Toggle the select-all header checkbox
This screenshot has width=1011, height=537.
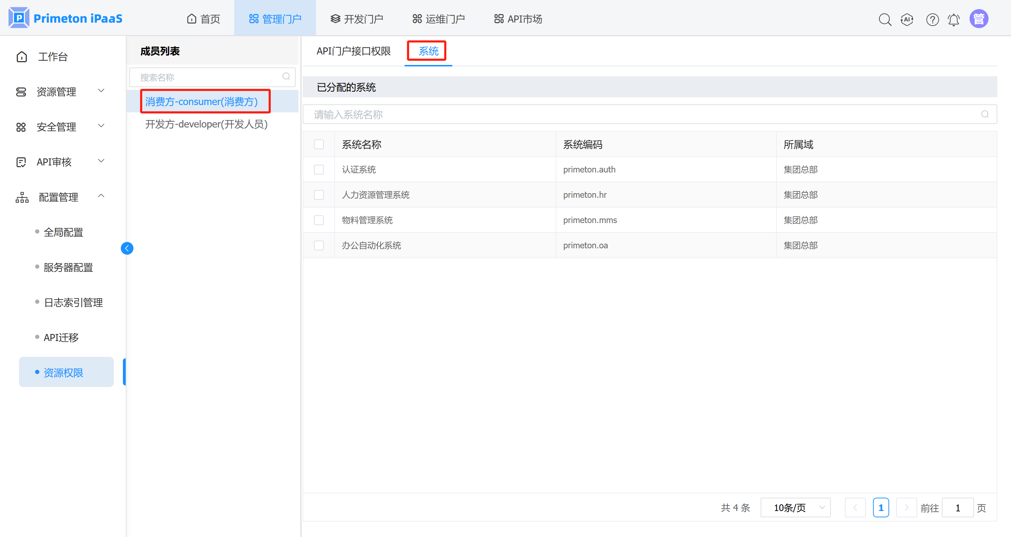(319, 144)
